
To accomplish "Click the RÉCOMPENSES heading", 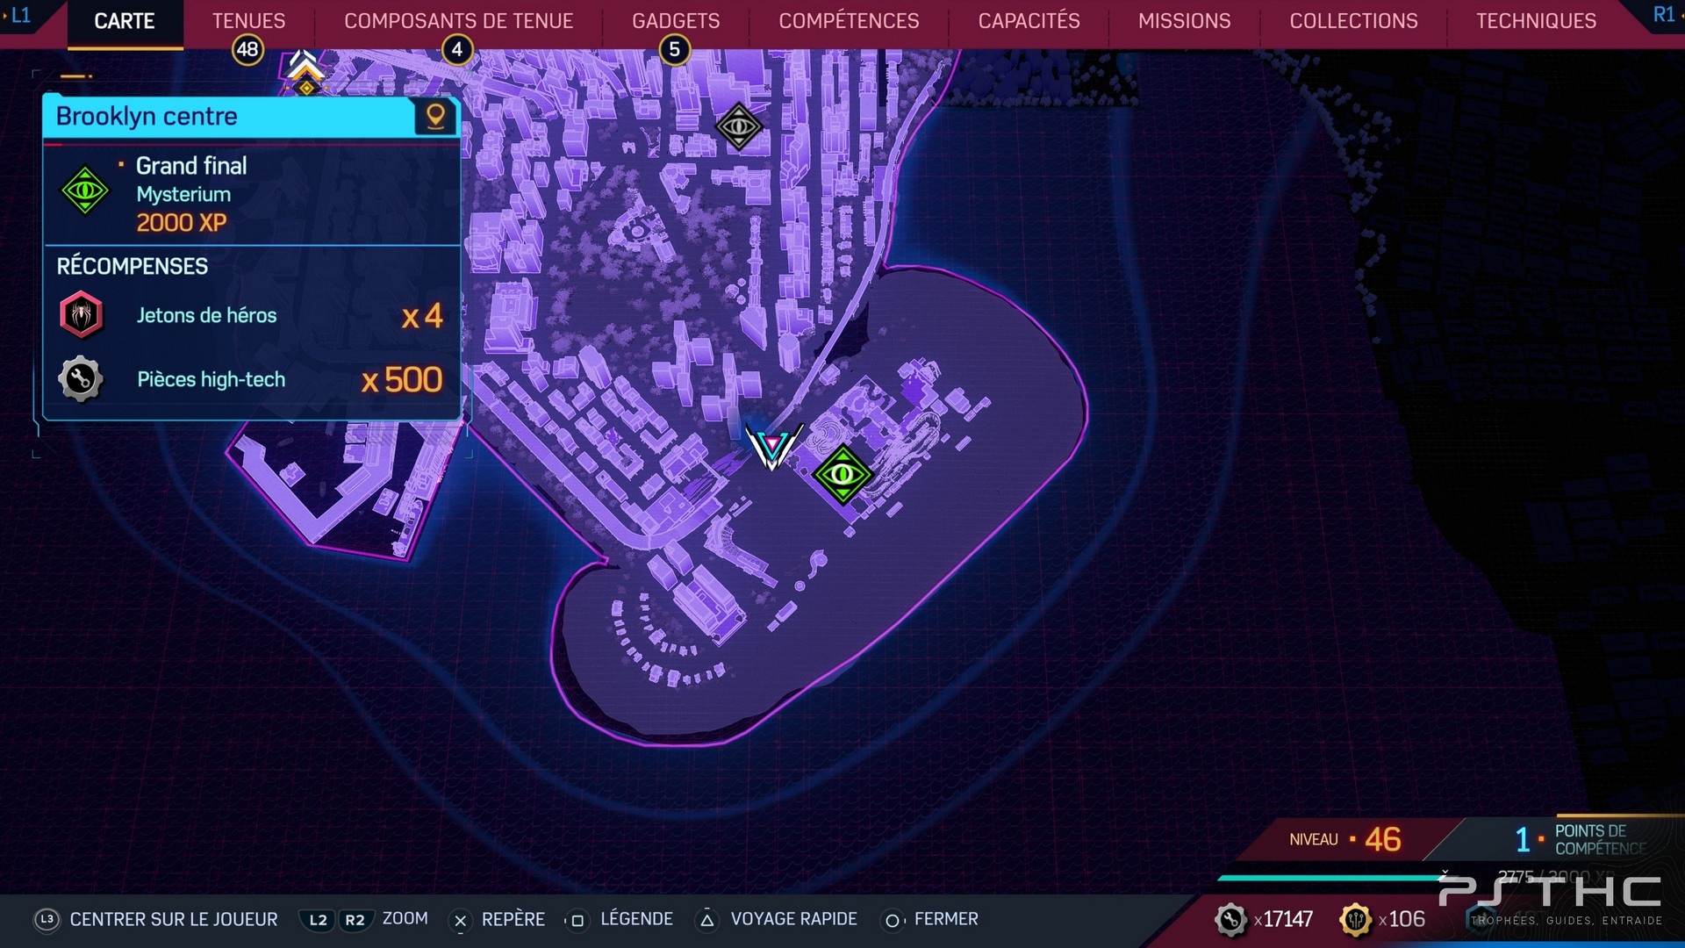I will (133, 266).
